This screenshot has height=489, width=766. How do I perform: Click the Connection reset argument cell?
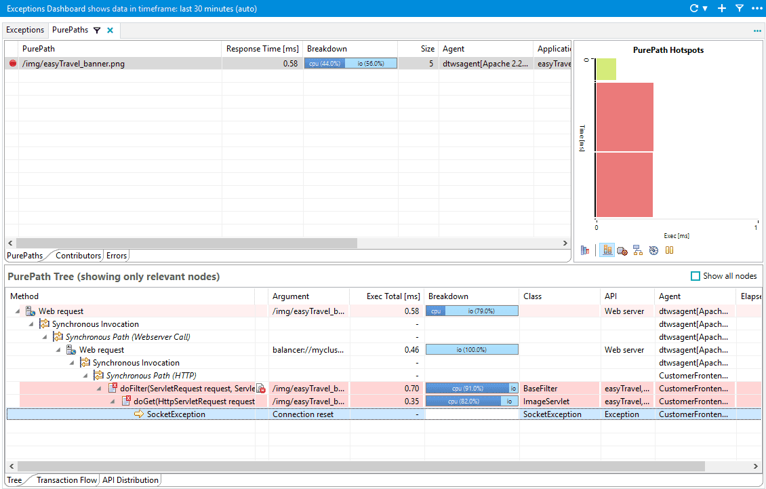(x=308, y=414)
